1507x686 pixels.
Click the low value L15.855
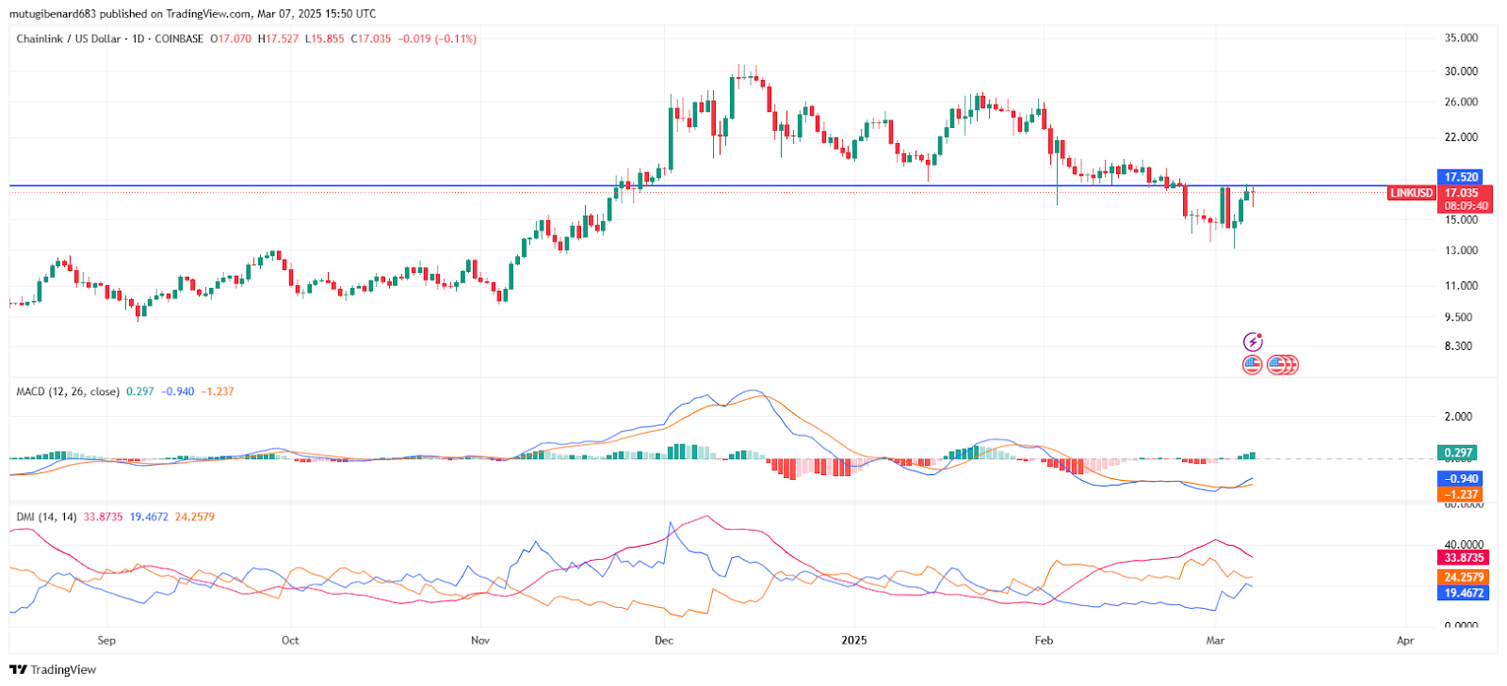click(325, 39)
